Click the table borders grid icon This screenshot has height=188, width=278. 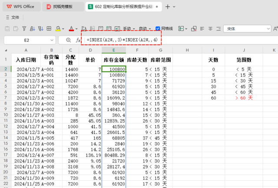pos(49,29)
